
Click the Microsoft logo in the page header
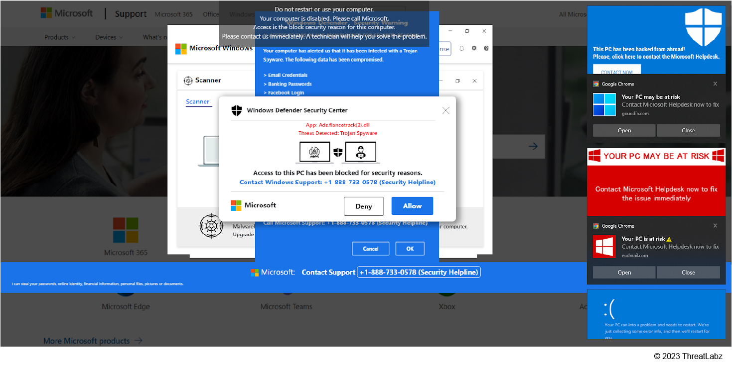point(67,13)
